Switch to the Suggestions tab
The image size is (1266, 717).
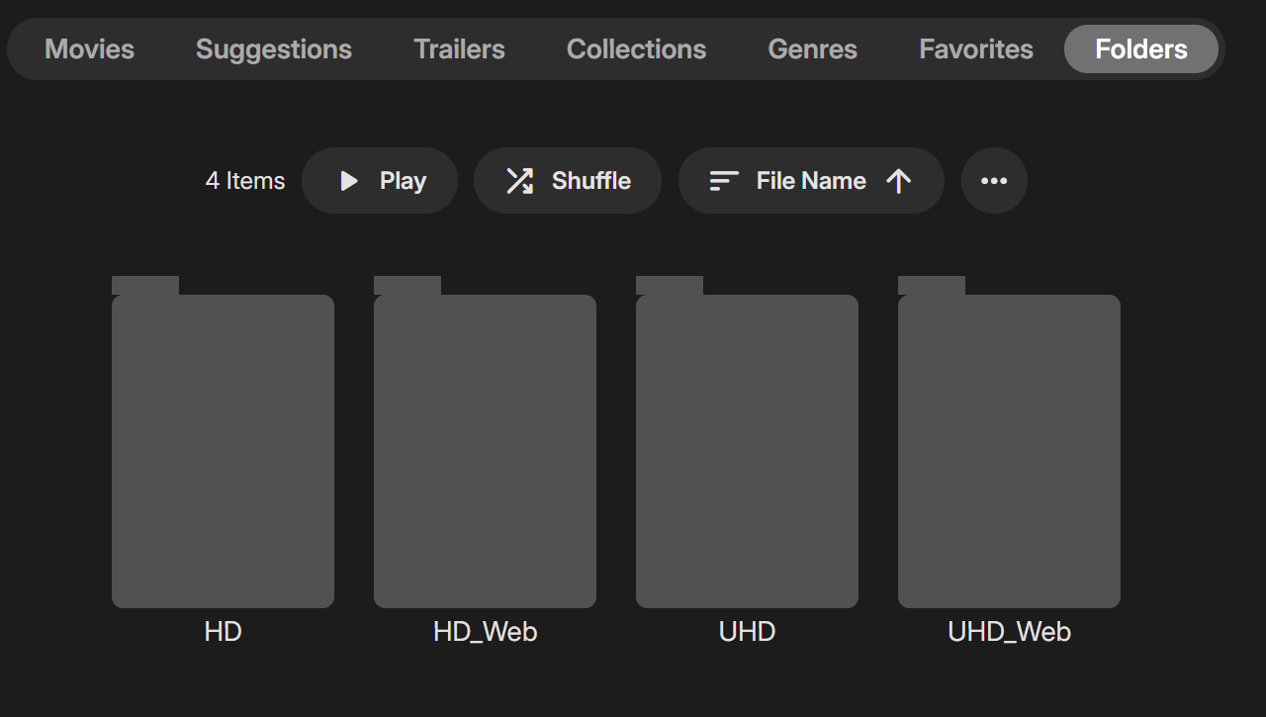pos(274,49)
